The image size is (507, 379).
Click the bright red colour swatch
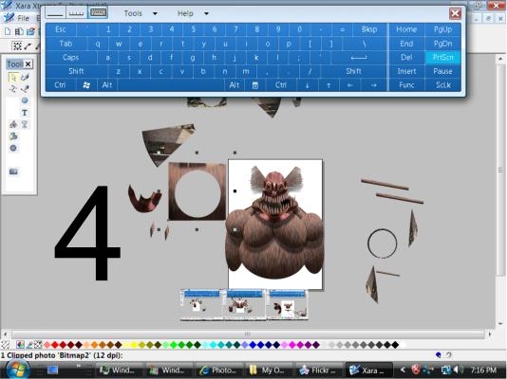pos(55,345)
